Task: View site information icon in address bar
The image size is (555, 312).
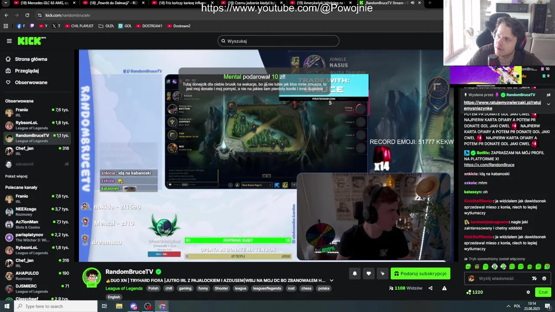Action: [39, 15]
